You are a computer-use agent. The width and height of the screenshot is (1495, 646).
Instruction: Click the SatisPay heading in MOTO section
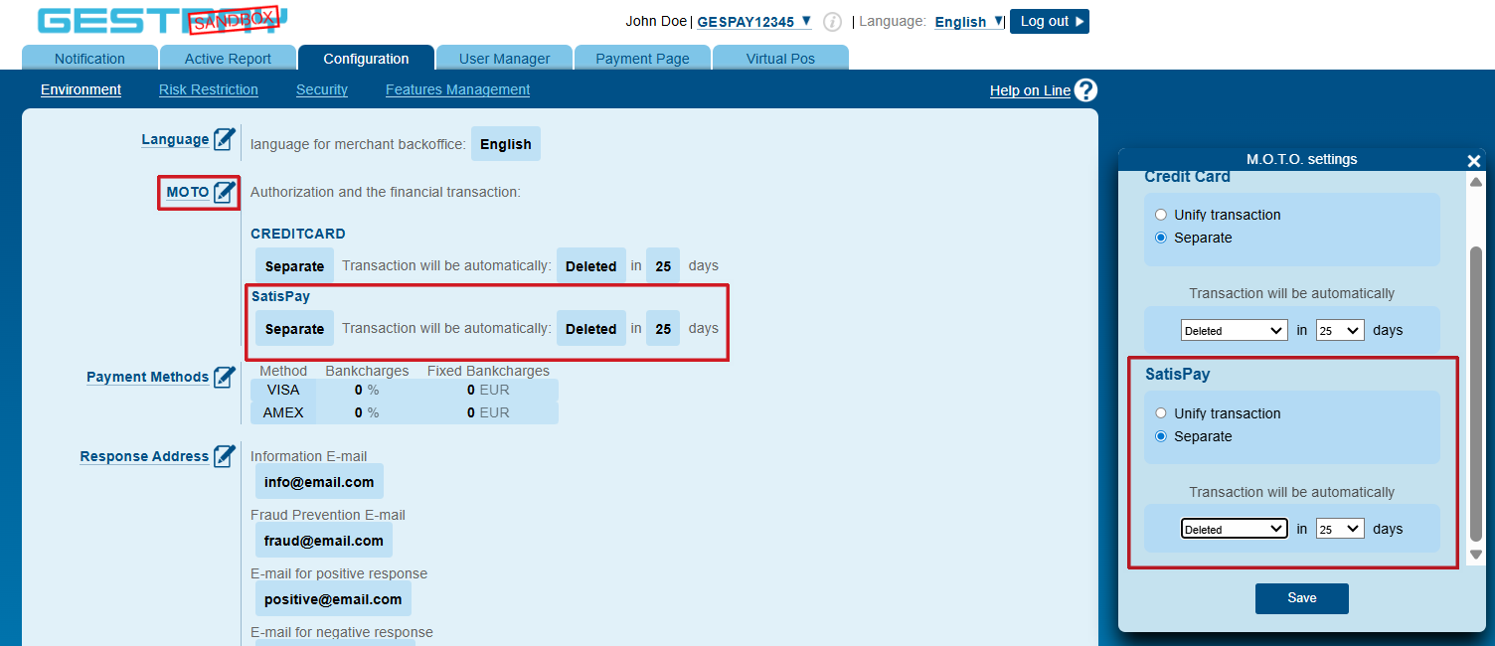click(280, 296)
